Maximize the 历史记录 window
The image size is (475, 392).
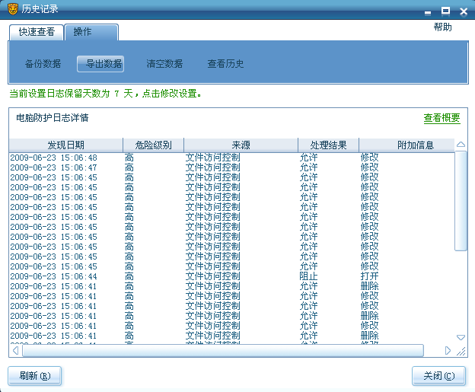click(445, 11)
